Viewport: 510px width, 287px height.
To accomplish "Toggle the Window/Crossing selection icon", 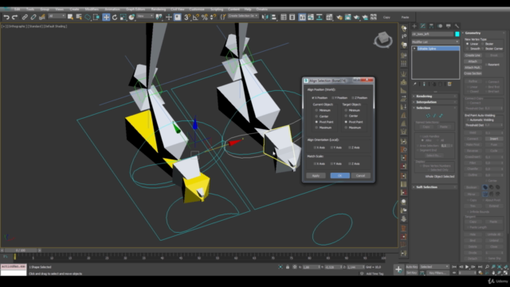I will click(x=96, y=17).
